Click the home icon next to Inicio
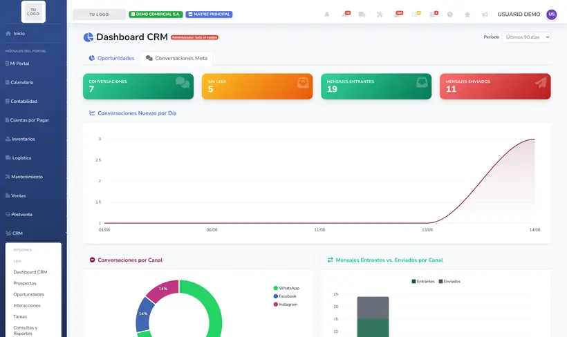 pos(8,33)
